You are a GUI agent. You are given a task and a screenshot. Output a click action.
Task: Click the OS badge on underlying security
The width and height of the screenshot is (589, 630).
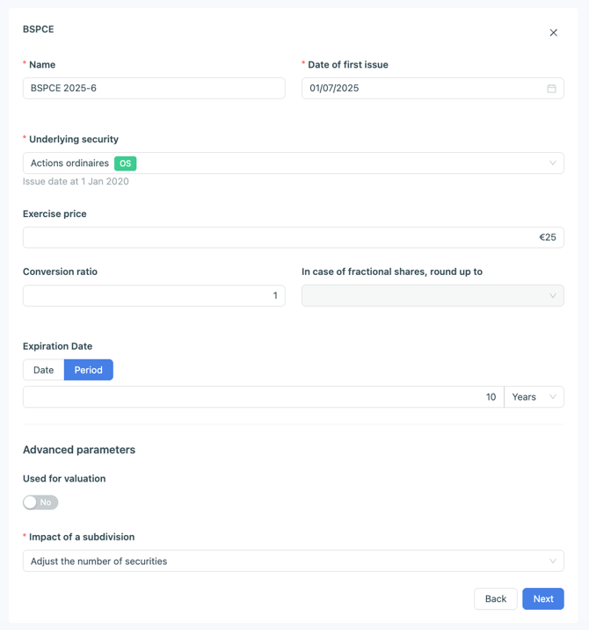[126, 163]
